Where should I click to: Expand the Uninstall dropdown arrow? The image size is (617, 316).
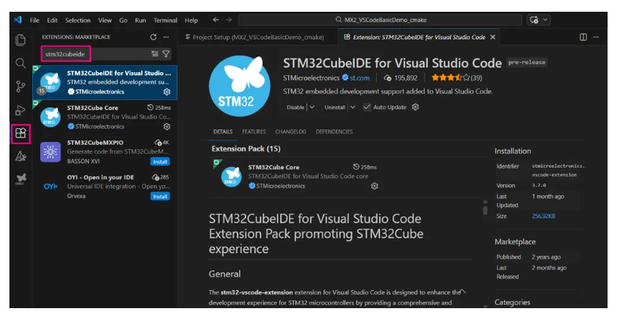[x=352, y=107]
